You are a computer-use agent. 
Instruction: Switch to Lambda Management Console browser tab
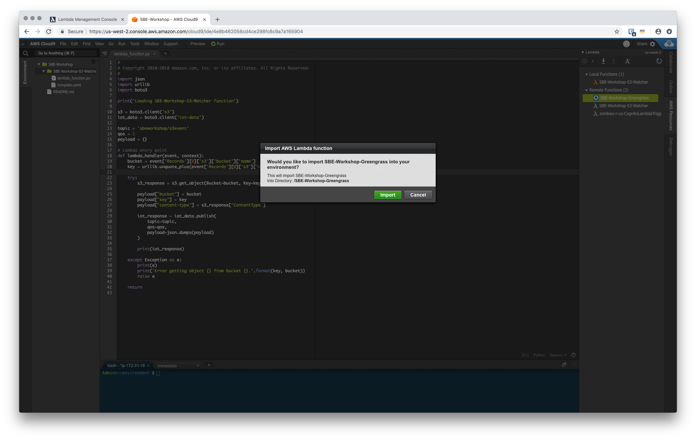coord(87,20)
